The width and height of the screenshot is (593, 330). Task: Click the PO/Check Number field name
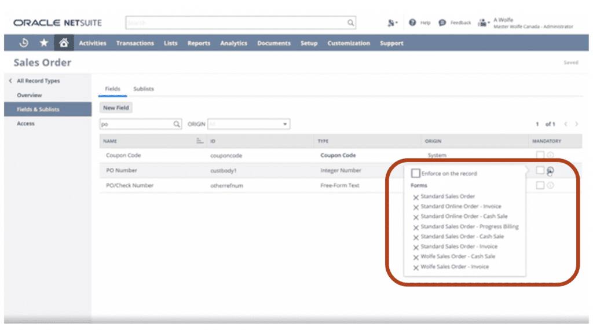[x=130, y=186]
